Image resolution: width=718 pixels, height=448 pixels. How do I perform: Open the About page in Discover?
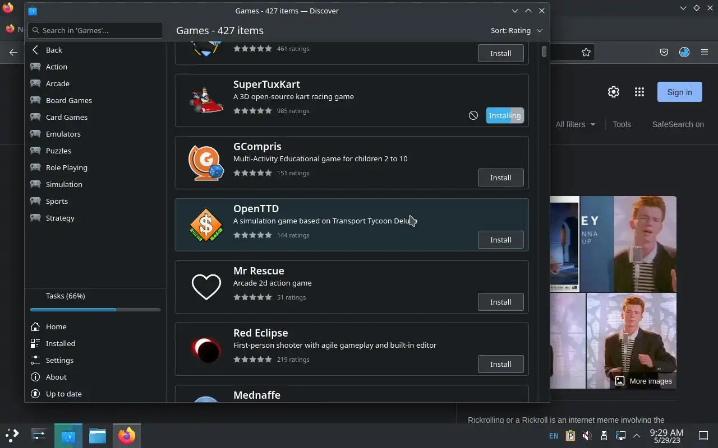(x=95, y=377)
